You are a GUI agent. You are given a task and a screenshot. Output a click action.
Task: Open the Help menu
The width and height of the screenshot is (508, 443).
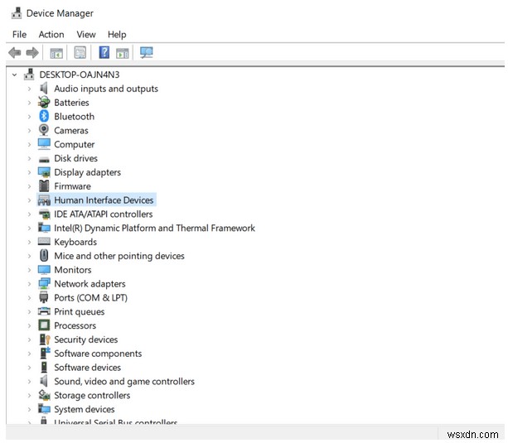pyautogui.click(x=117, y=34)
